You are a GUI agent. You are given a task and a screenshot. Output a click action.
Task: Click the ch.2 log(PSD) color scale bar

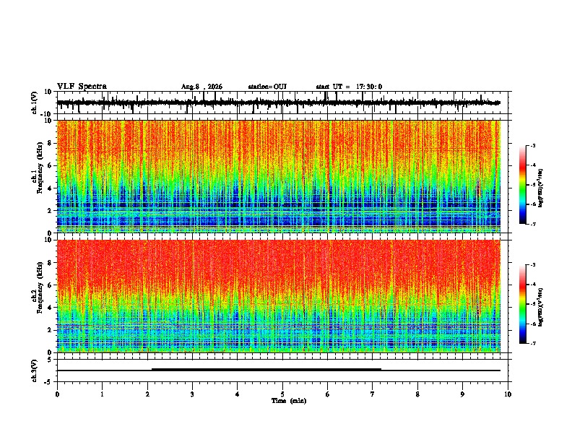(523, 304)
